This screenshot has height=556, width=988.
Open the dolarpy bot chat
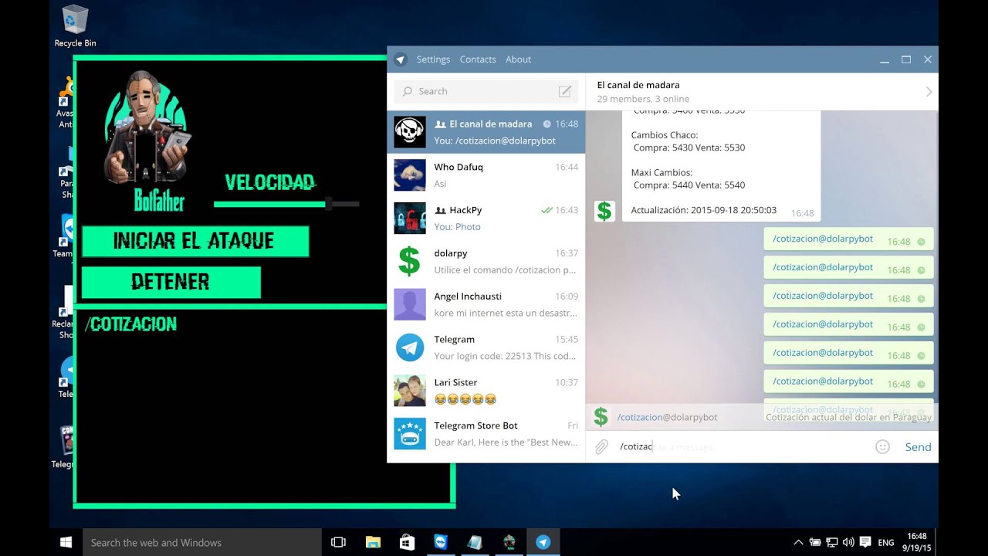pyautogui.click(x=486, y=262)
